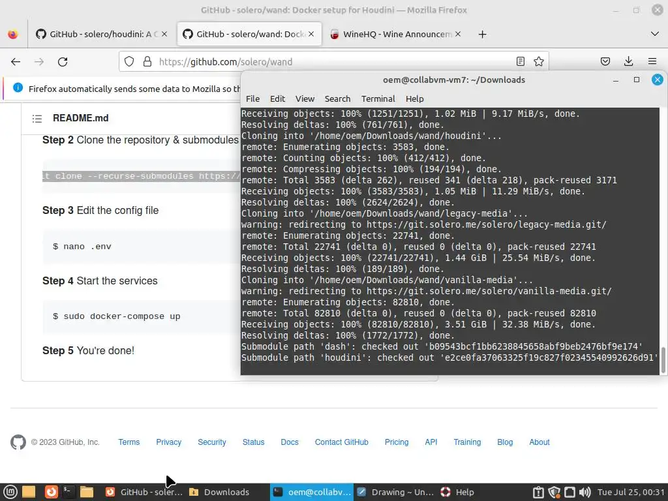Click the padlock site security icon
Image resolution: width=668 pixels, height=501 pixels.
(147, 62)
